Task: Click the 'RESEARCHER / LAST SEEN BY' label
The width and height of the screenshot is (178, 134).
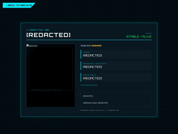Action: coord(95,64)
